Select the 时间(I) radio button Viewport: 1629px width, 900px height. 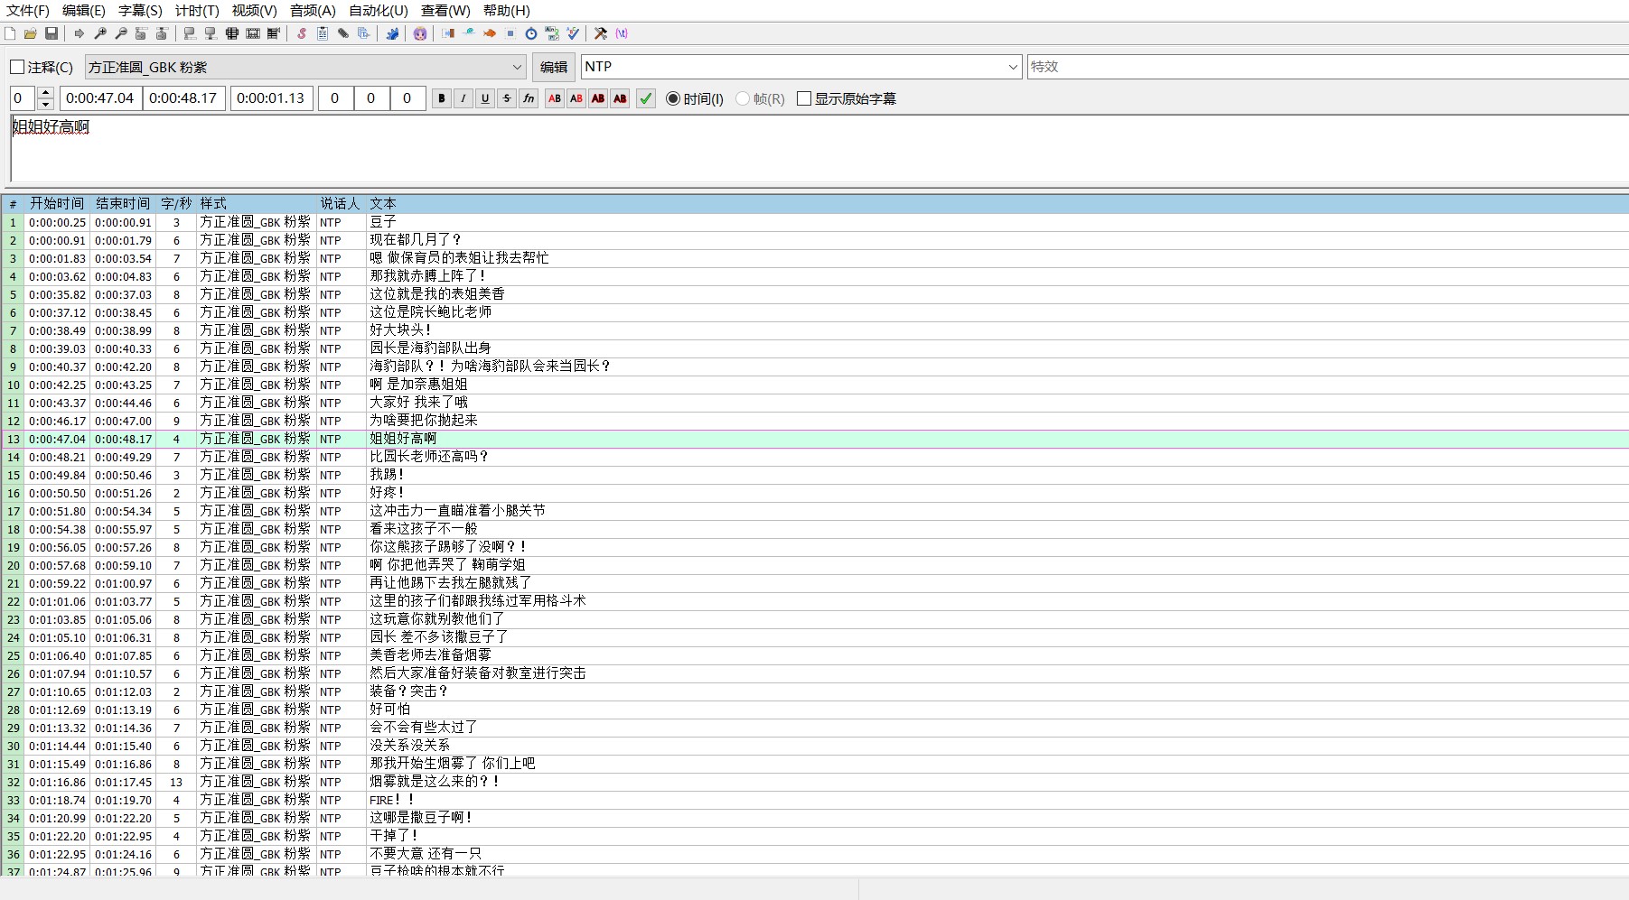(695, 98)
